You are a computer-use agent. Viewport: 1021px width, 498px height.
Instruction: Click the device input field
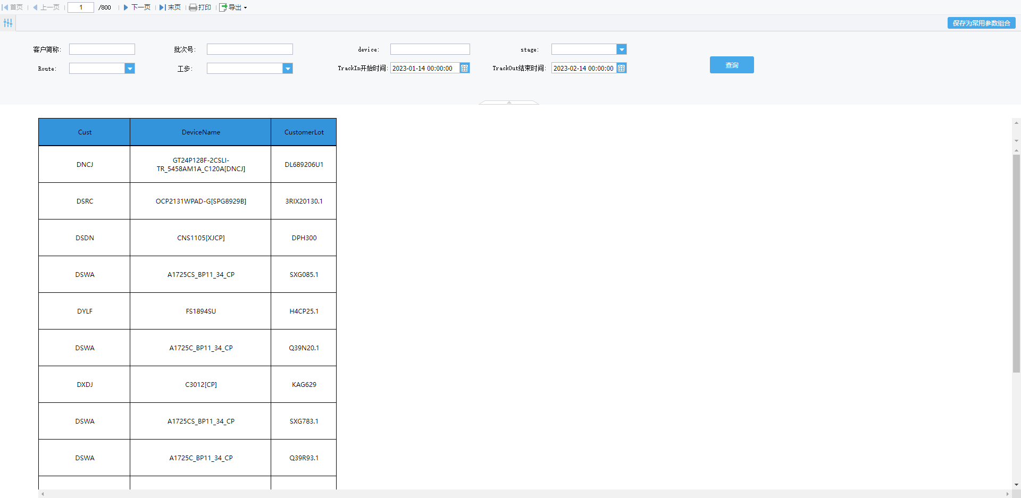pyautogui.click(x=430, y=49)
